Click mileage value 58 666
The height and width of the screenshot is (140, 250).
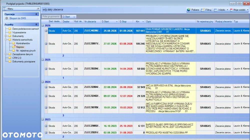tap(141, 69)
